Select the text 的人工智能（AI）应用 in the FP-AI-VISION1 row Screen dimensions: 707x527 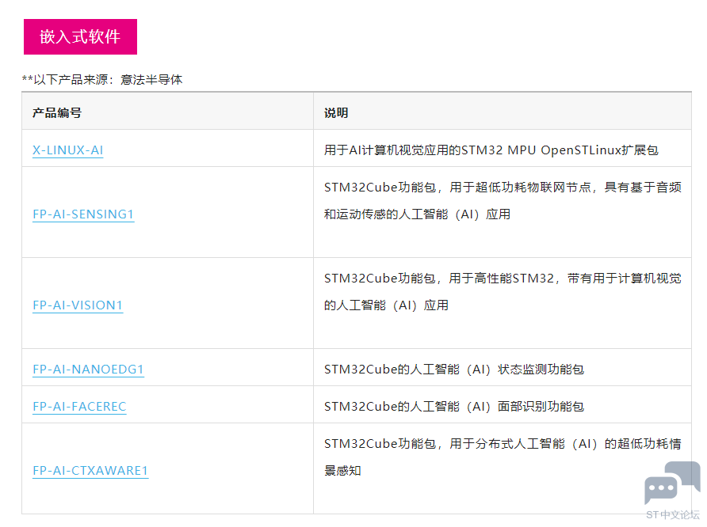click(x=387, y=305)
